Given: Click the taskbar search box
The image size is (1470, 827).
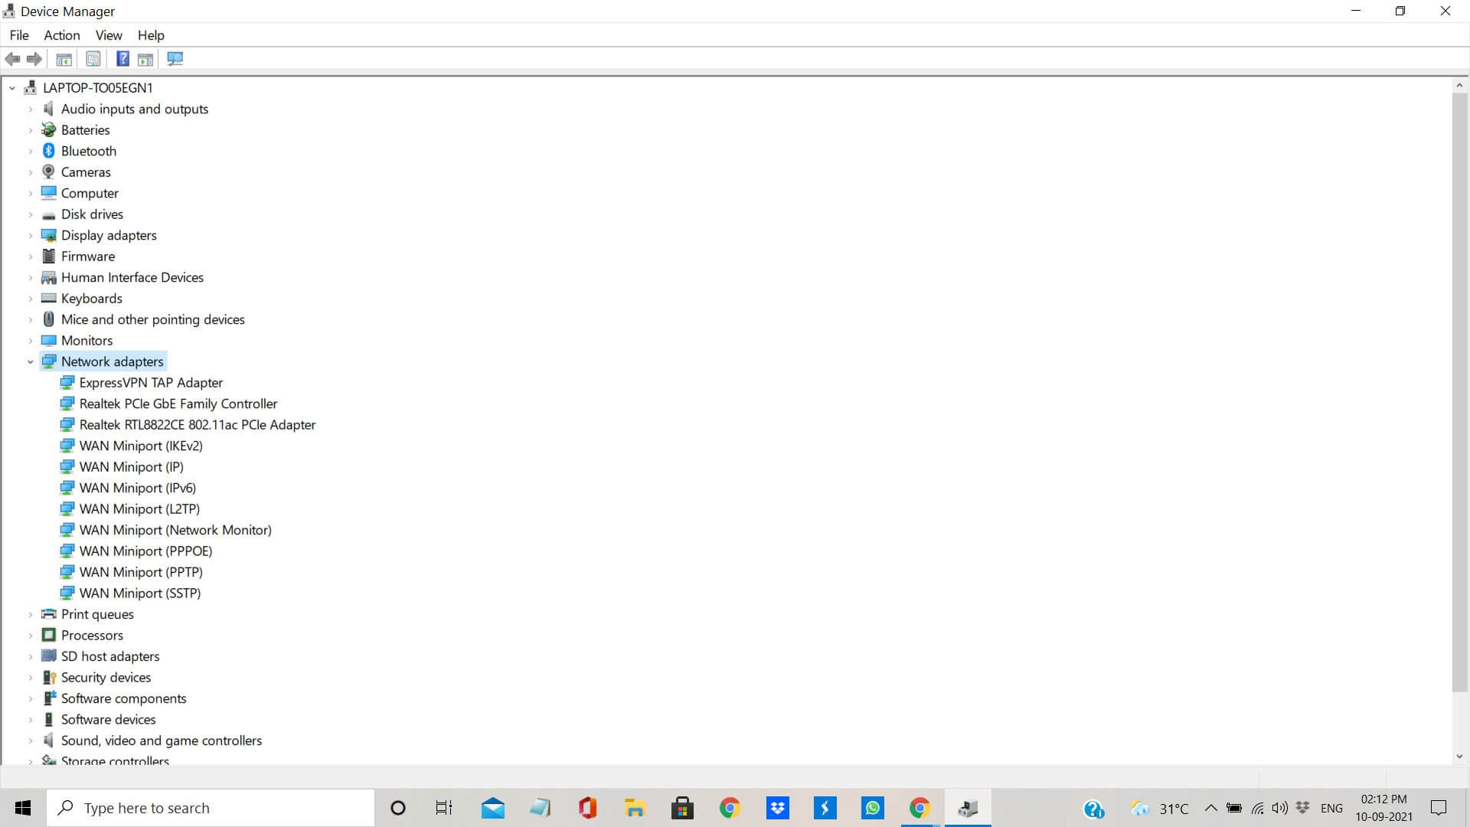Looking at the screenshot, I should 211,808.
